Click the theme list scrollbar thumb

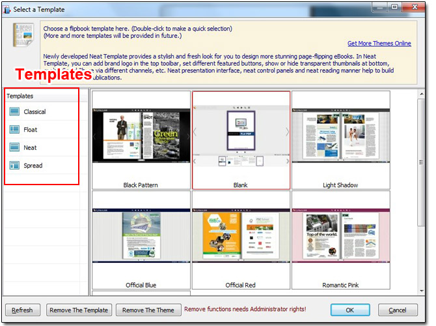click(x=422, y=162)
